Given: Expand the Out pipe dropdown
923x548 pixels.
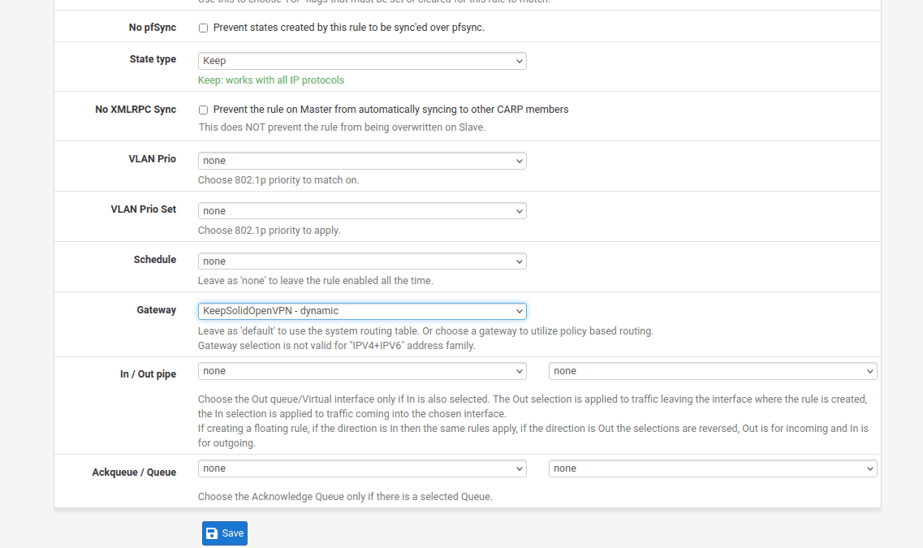Looking at the screenshot, I should (713, 371).
